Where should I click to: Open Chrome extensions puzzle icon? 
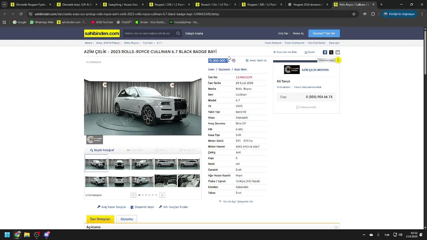(x=373, y=14)
